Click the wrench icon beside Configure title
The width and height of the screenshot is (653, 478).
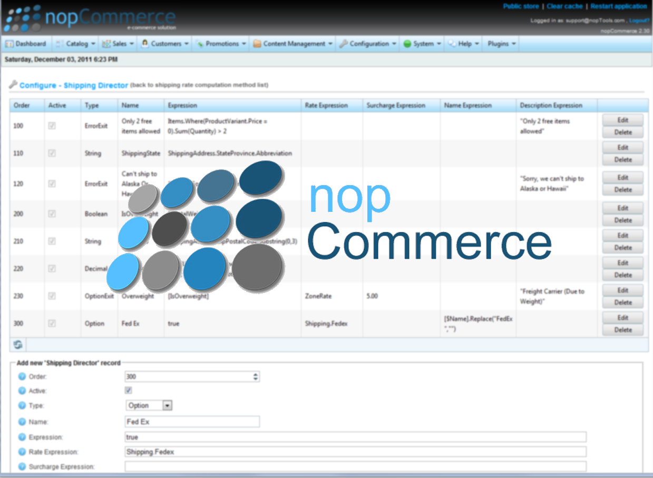point(13,84)
